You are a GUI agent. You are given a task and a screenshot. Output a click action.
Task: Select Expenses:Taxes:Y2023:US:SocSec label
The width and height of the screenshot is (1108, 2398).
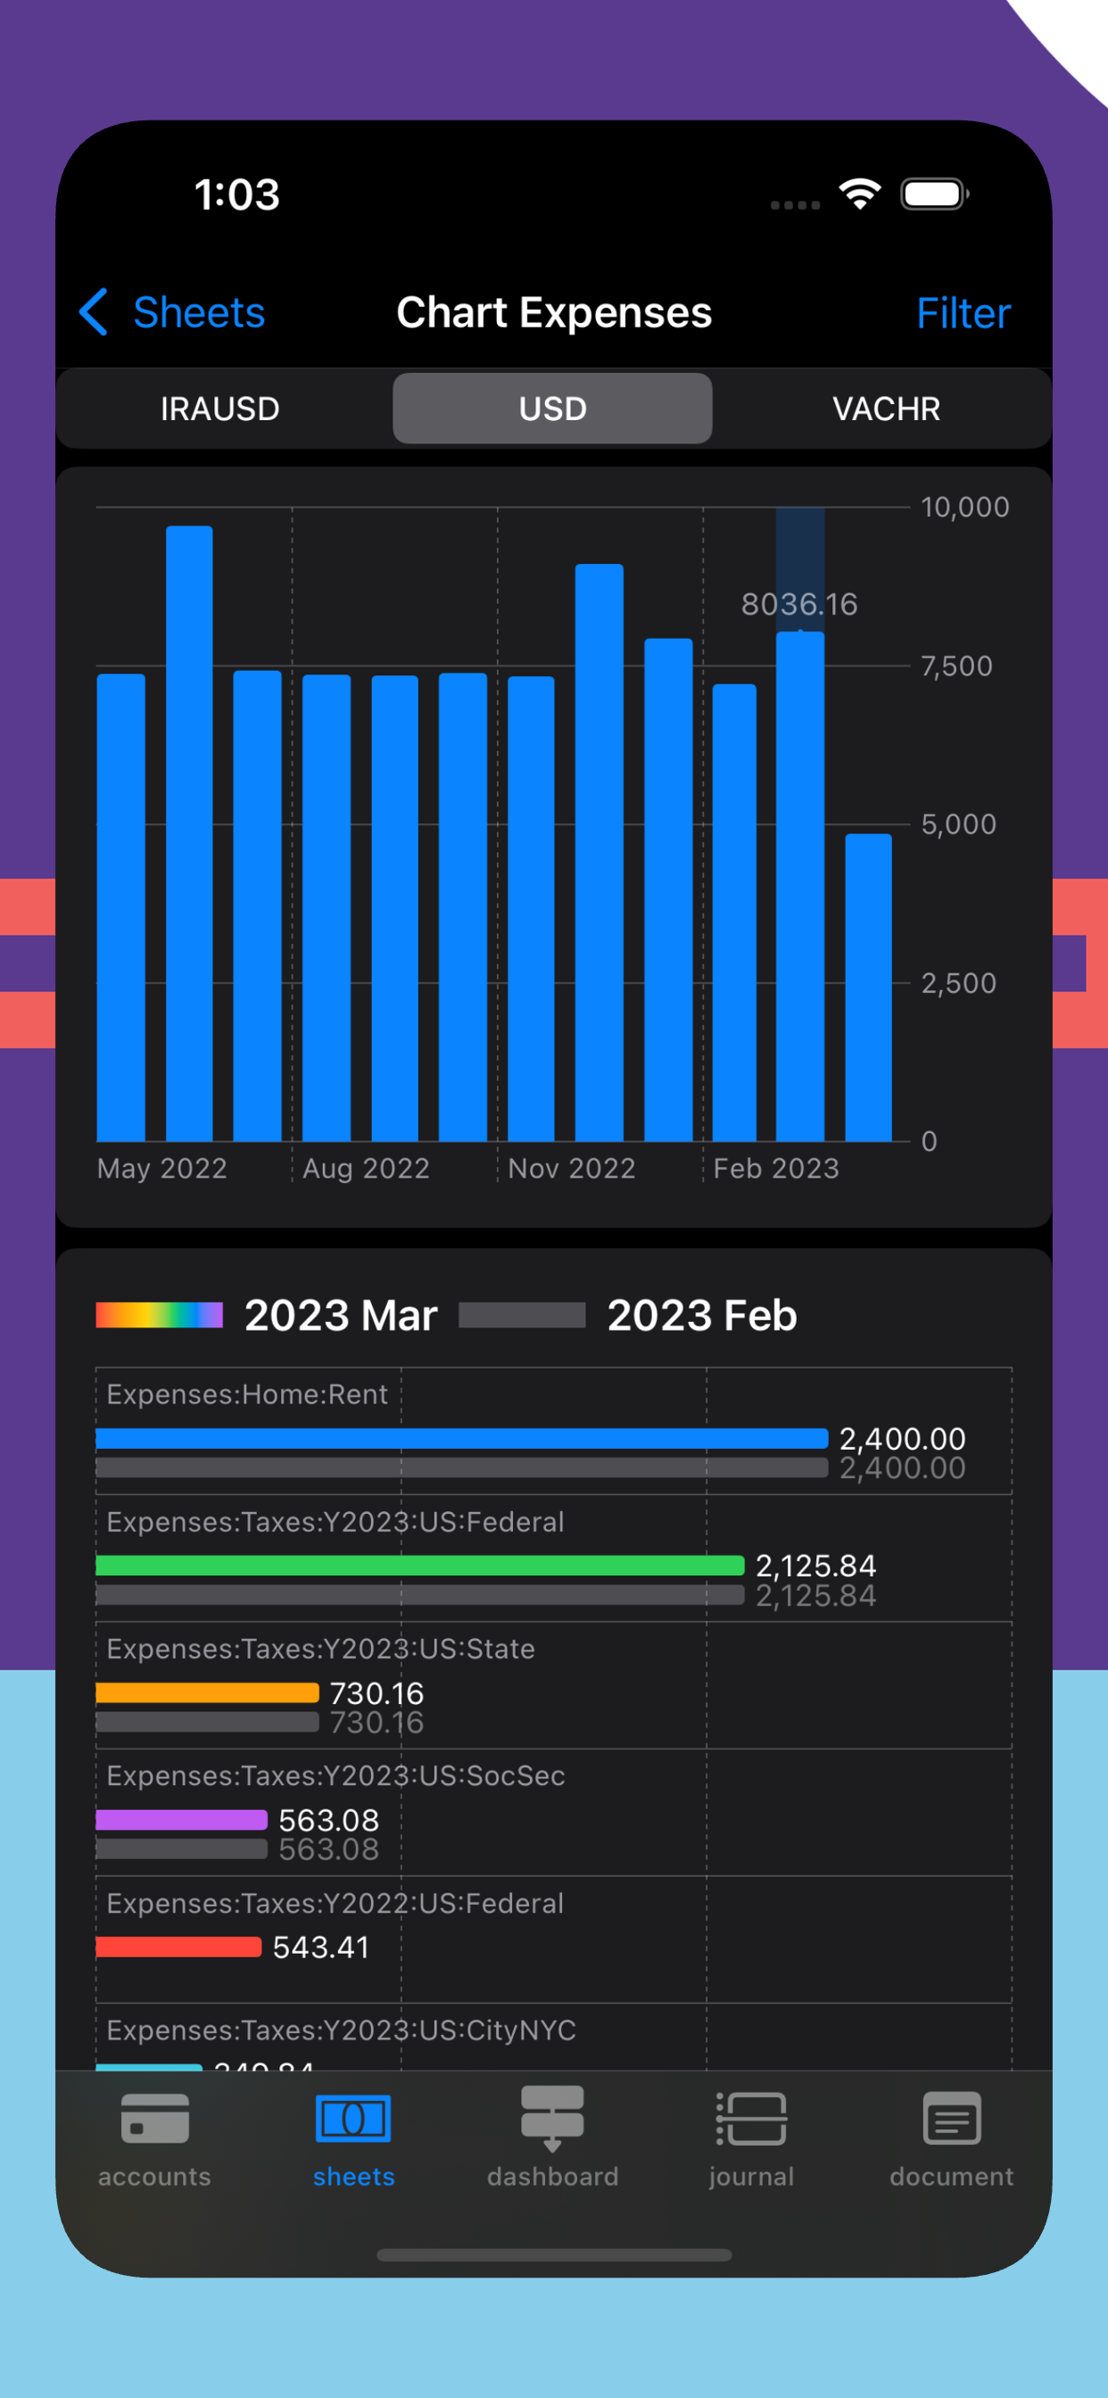tap(335, 1775)
